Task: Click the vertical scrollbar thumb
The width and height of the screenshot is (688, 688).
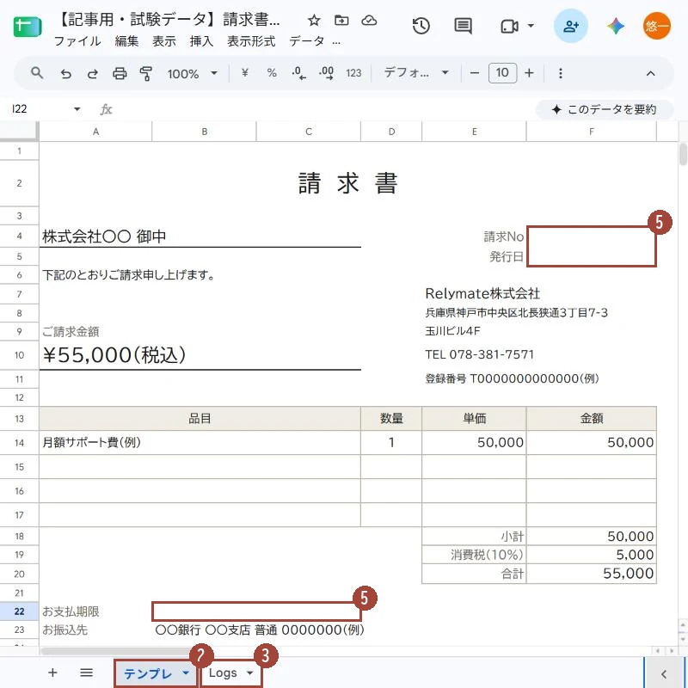Action: click(x=683, y=154)
